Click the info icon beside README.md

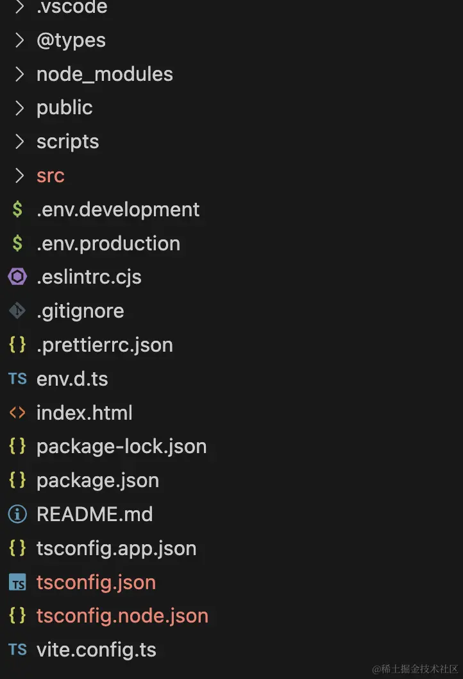(17, 514)
